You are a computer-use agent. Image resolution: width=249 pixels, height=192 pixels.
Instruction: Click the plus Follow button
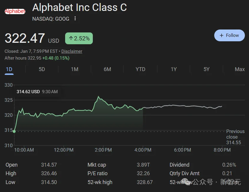tap(229, 35)
